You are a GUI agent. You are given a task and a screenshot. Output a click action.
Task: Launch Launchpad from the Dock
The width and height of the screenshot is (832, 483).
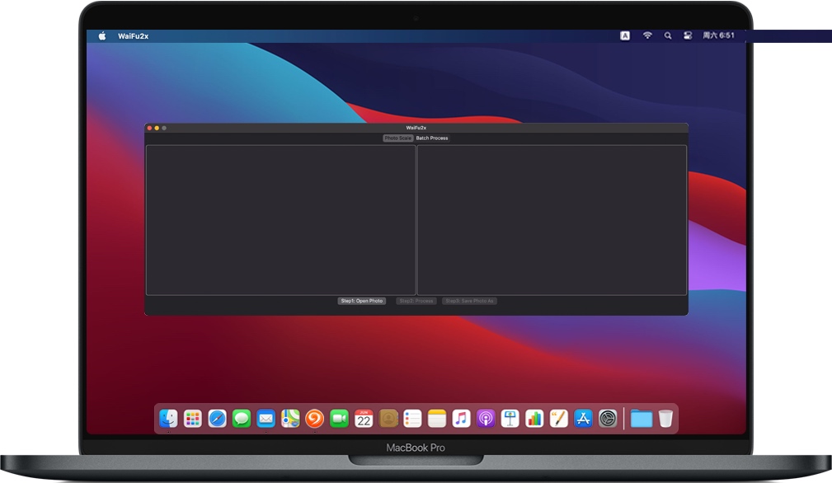192,418
